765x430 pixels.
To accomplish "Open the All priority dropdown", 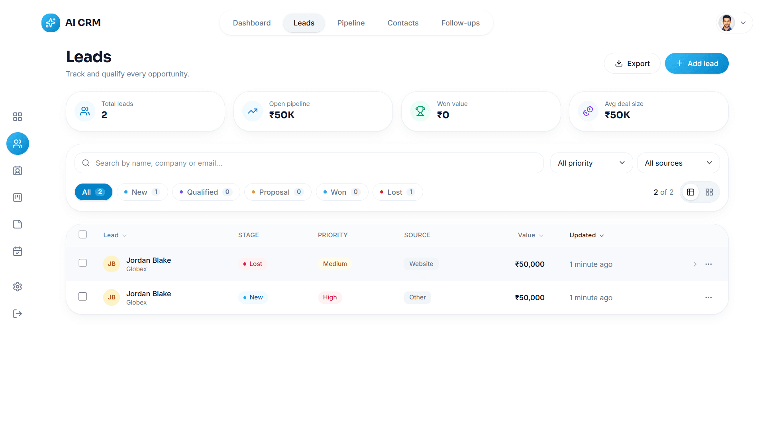I will [x=591, y=163].
